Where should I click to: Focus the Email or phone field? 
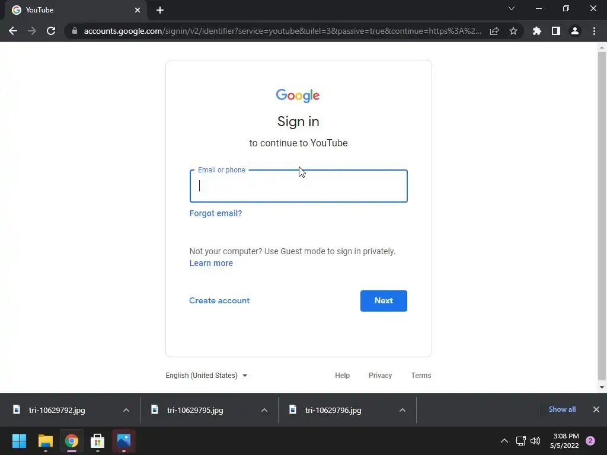point(299,186)
